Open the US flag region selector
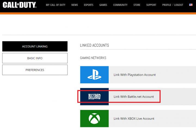The width and height of the screenshot is (196, 130). point(191,5)
